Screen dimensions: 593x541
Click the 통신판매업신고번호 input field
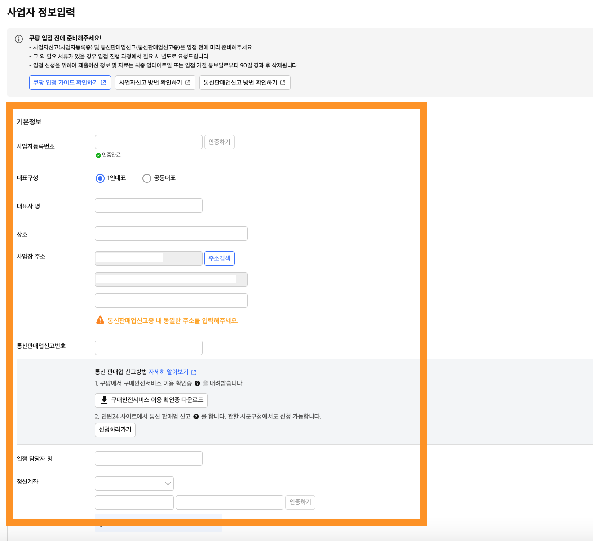coord(149,348)
